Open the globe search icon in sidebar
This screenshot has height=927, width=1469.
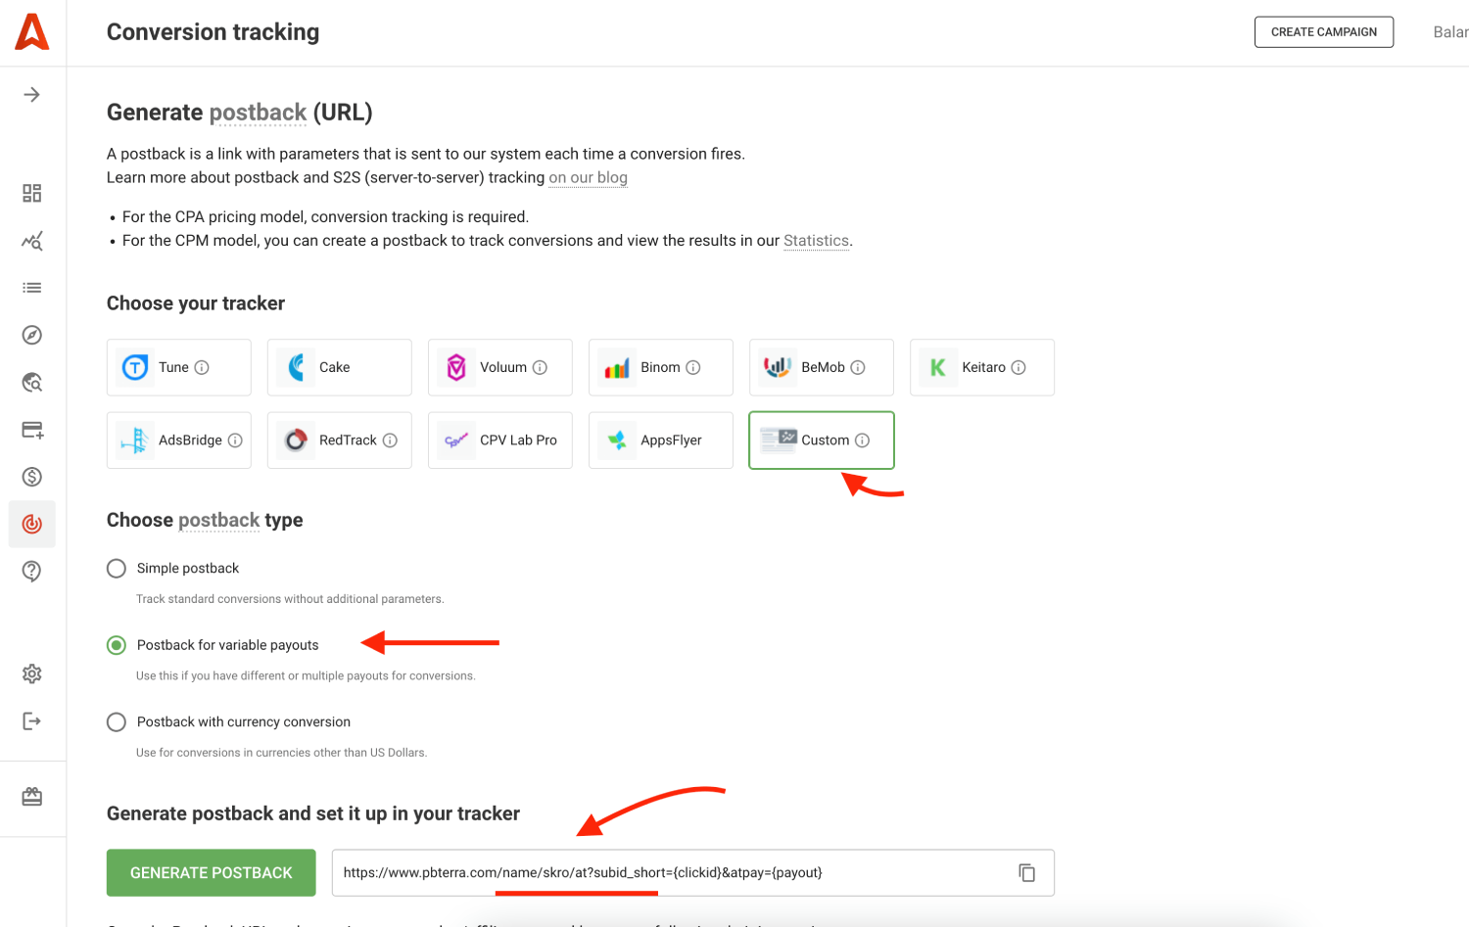pos(32,383)
